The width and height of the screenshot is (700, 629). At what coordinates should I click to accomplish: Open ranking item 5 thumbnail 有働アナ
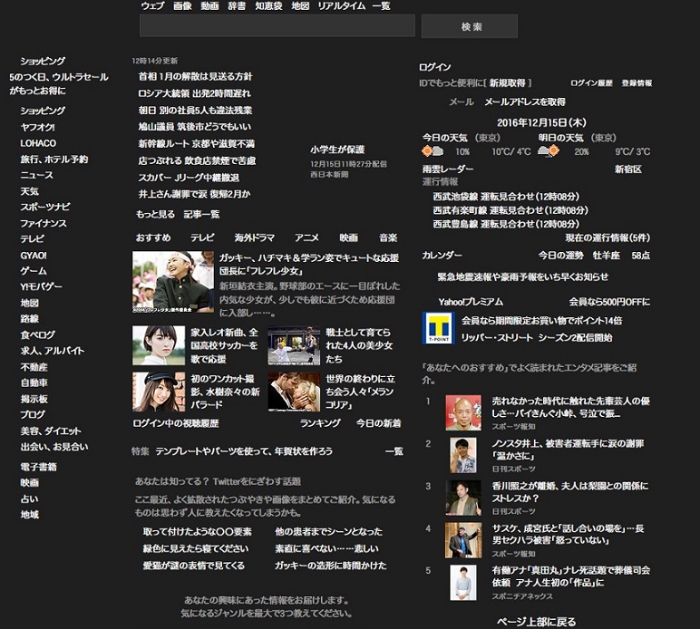click(463, 583)
